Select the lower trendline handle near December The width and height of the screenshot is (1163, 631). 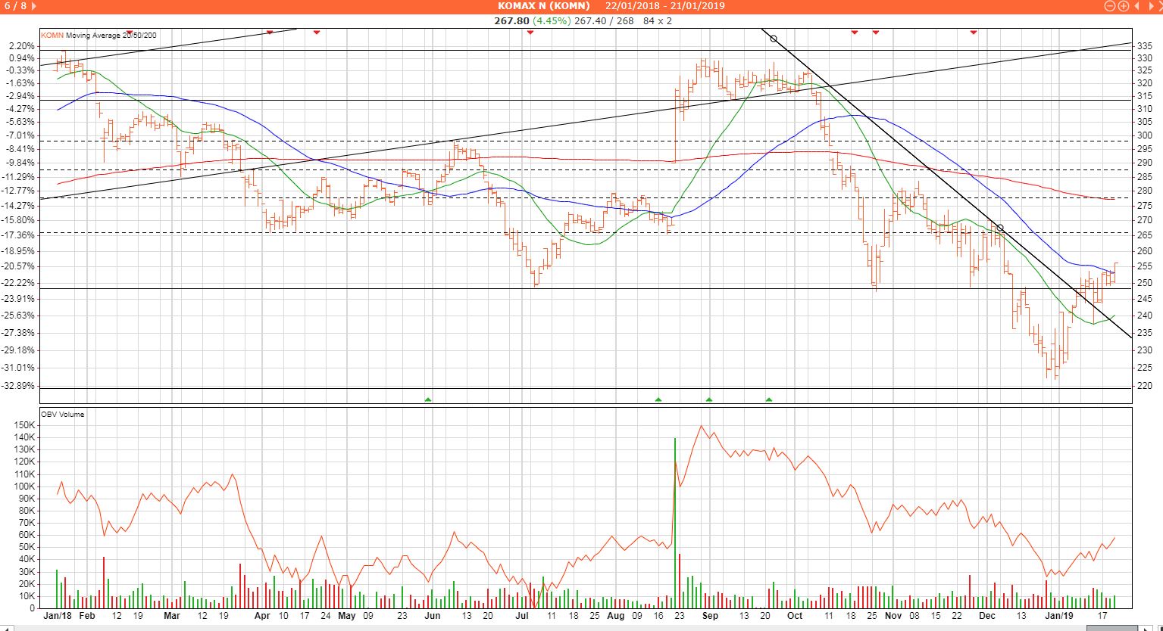point(1000,228)
